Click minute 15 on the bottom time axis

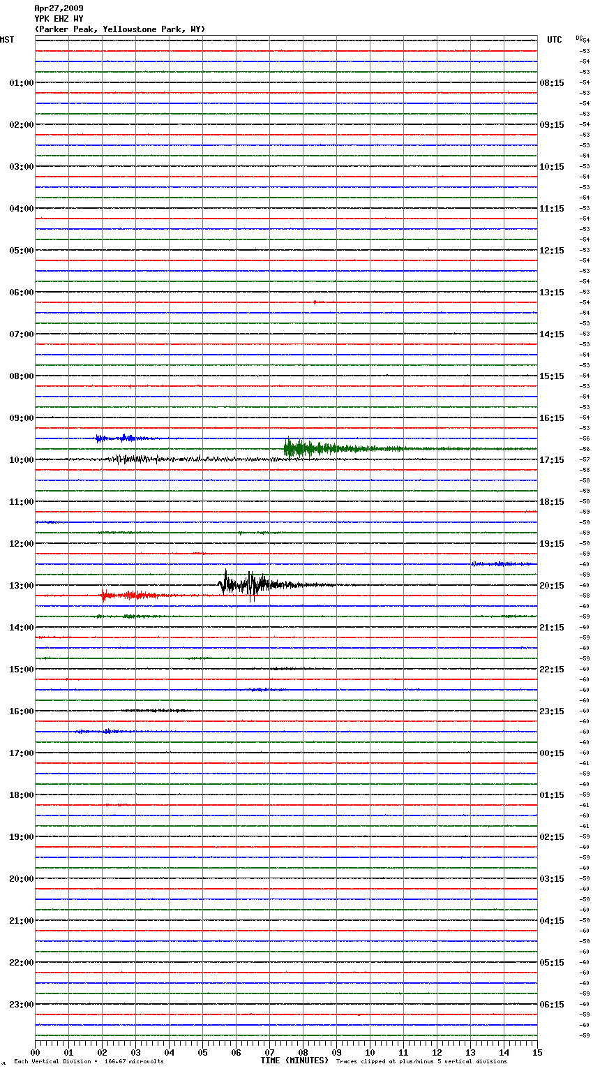point(537,1052)
